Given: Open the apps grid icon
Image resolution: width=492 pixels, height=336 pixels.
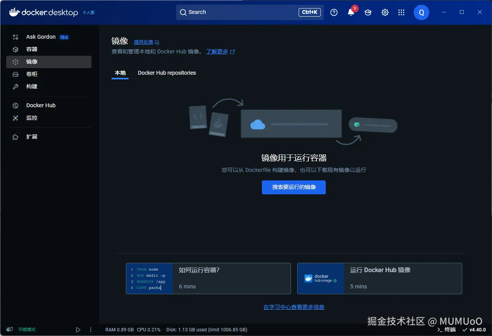Looking at the screenshot, I should pyautogui.click(x=401, y=12).
